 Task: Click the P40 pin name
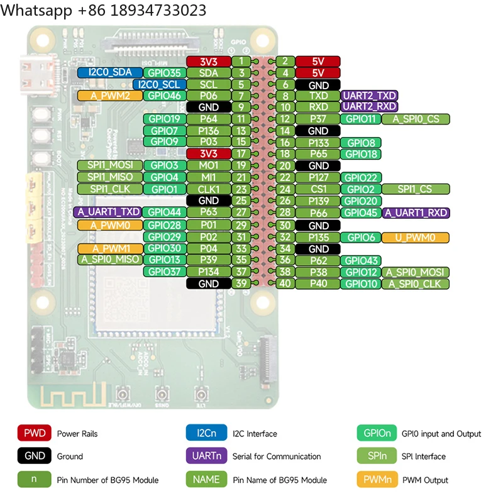click(x=318, y=284)
